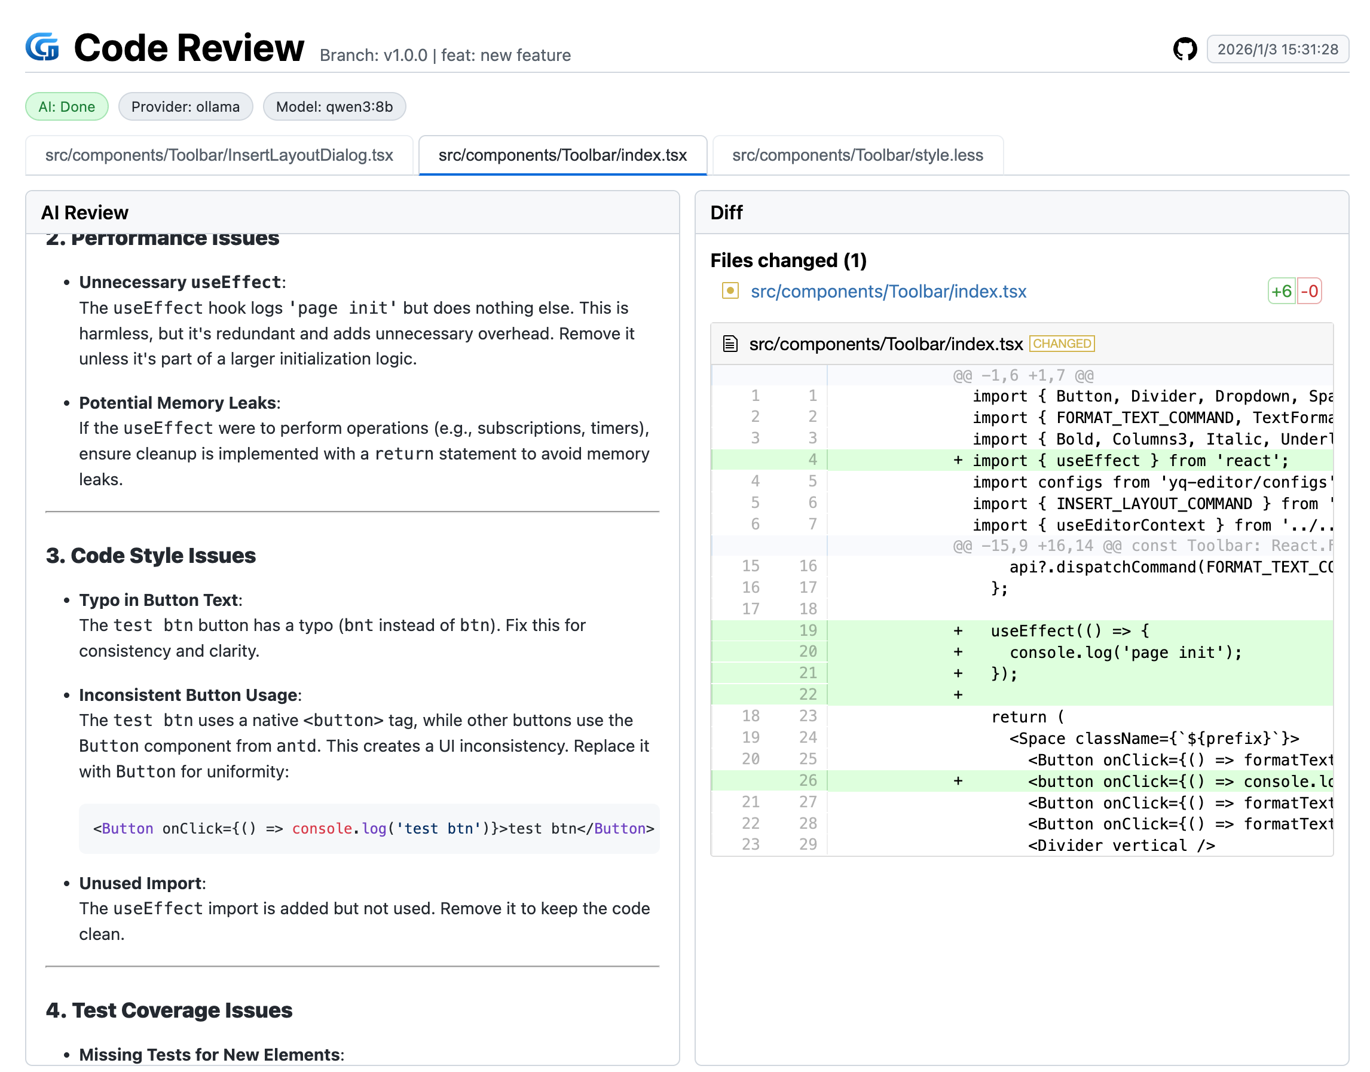This screenshot has height=1072, width=1370.
Task: Click the 'Missing Tests for New Elements' bullet
Action: (x=210, y=1055)
